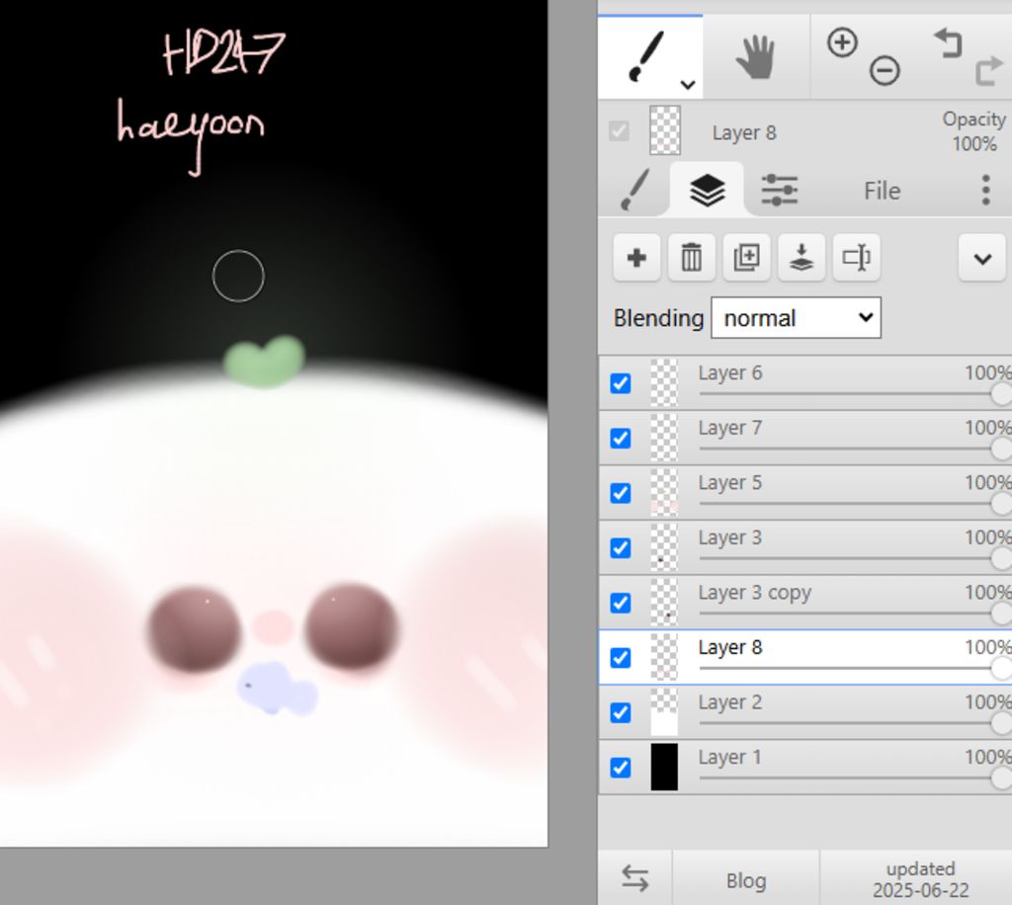Click the zoom out icon
This screenshot has width=1012, height=905.
885,71
